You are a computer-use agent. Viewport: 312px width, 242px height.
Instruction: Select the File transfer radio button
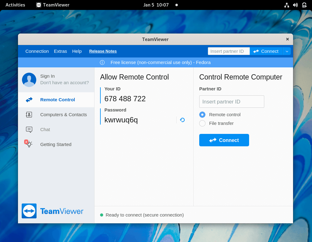pos(202,123)
